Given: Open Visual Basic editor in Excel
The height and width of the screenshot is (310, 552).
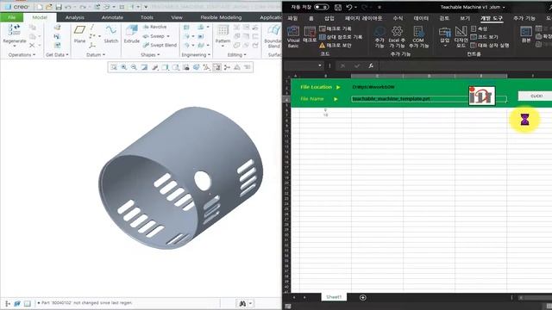Looking at the screenshot, I should click(293, 37).
